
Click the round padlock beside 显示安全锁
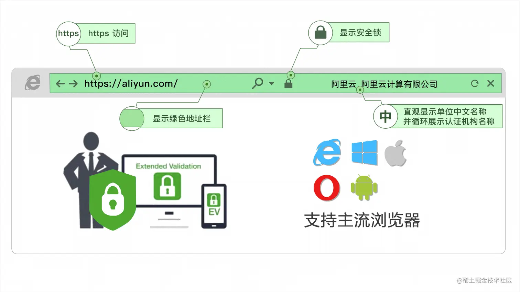[321, 33]
